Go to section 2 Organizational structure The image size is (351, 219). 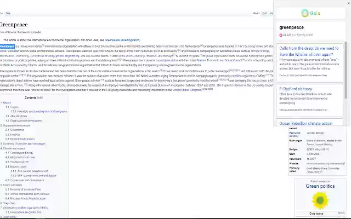point(15,125)
